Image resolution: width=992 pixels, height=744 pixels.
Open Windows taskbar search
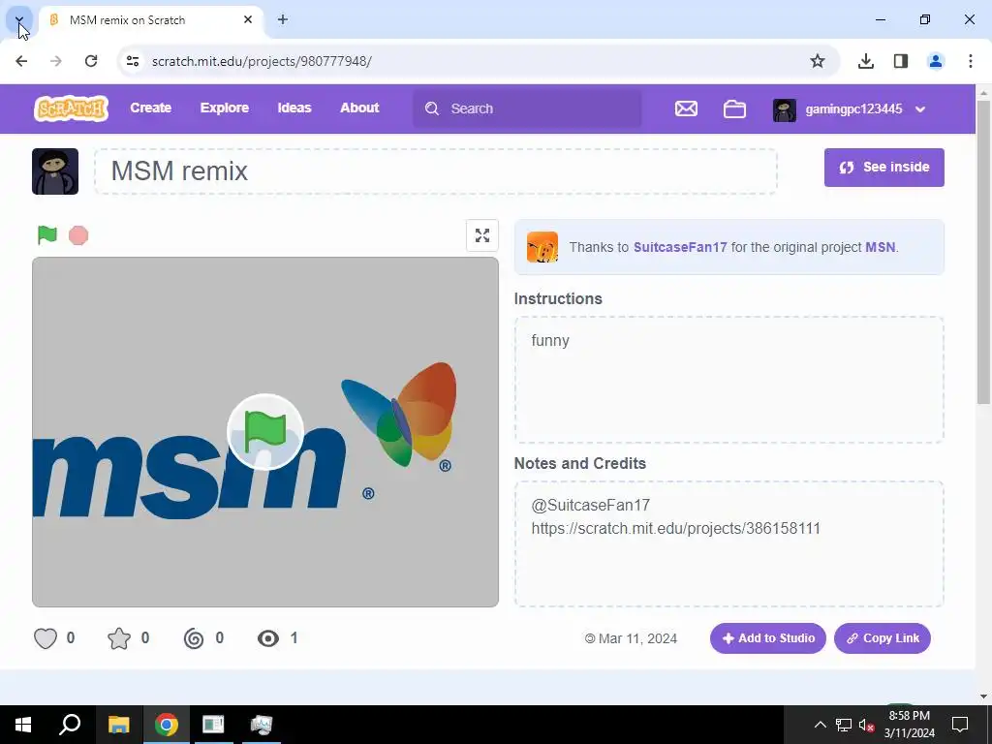[70, 725]
